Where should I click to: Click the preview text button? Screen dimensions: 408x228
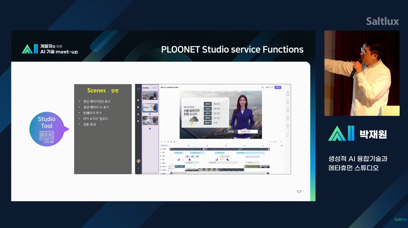click(x=267, y=87)
